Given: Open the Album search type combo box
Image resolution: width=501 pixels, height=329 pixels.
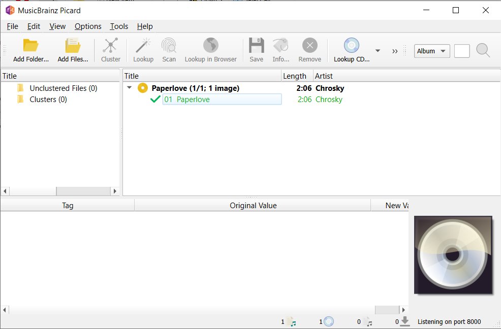Looking at the screenshot, I should [432, 51].
